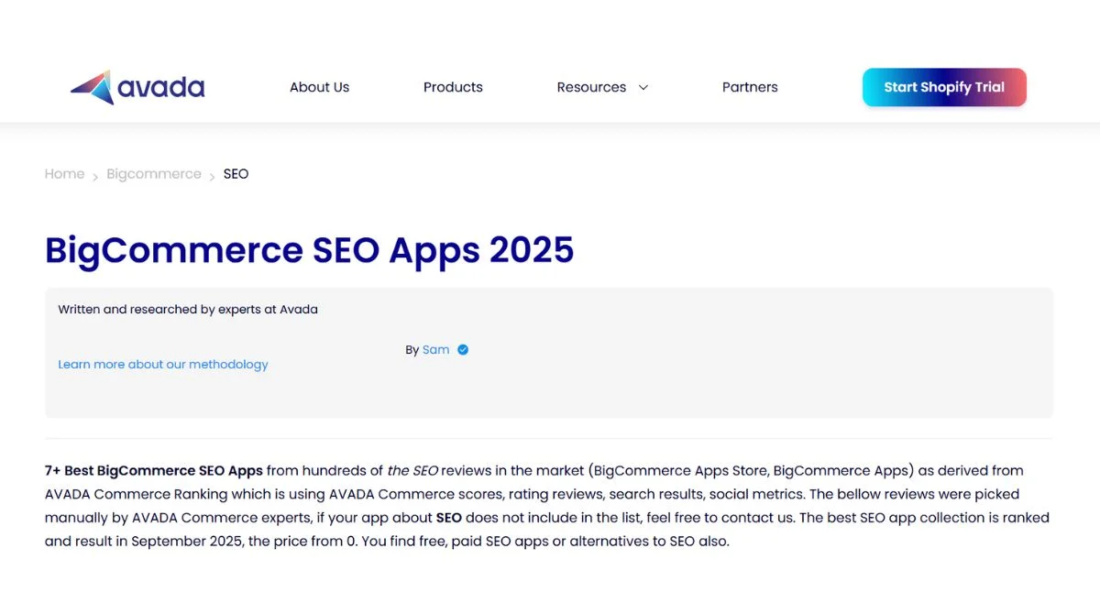1100x614 pixels.
Task: Click the BigCommerce SEO Apps 2025 heading
Action: pyautogui.click(x=310, y=250)
